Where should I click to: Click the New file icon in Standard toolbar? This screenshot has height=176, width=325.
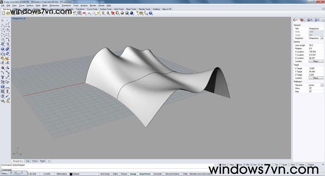(x=2, y=13)
